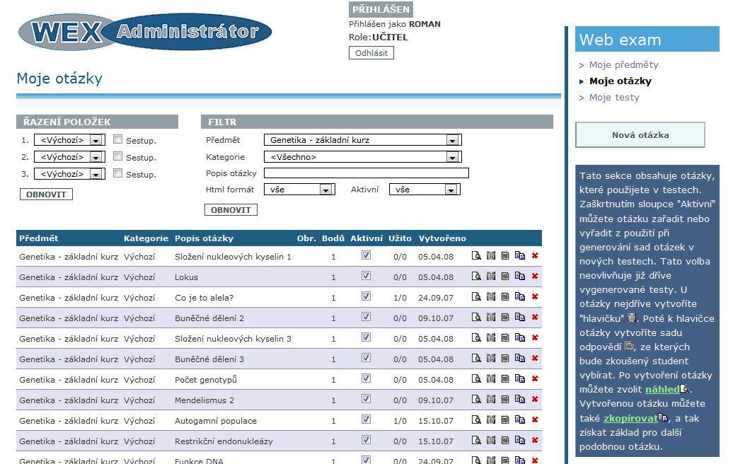This screenshot has width=733, height=464.
Task: Click the Odhlásit logout button
Action: [x=371, y=53]
